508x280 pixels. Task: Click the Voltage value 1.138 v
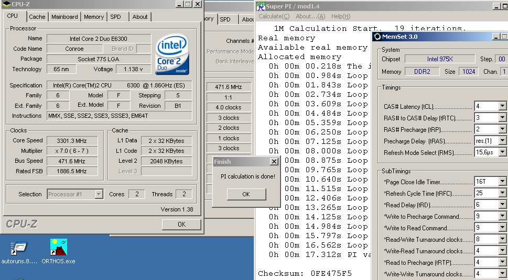coord(134,69)
